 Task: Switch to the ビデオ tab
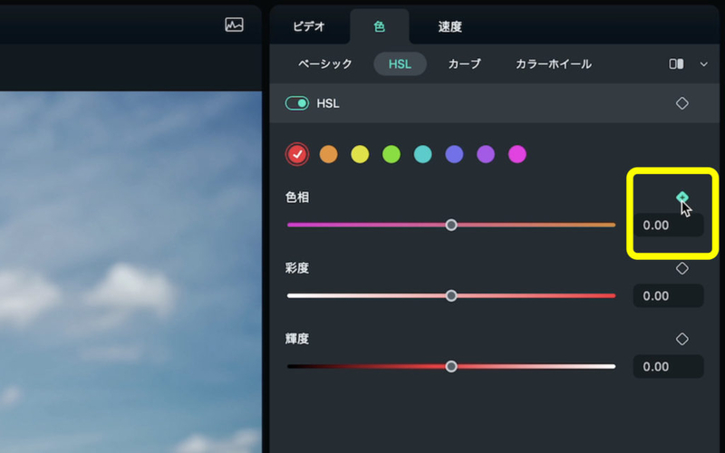pyautogui.click(x=309, y=26)
